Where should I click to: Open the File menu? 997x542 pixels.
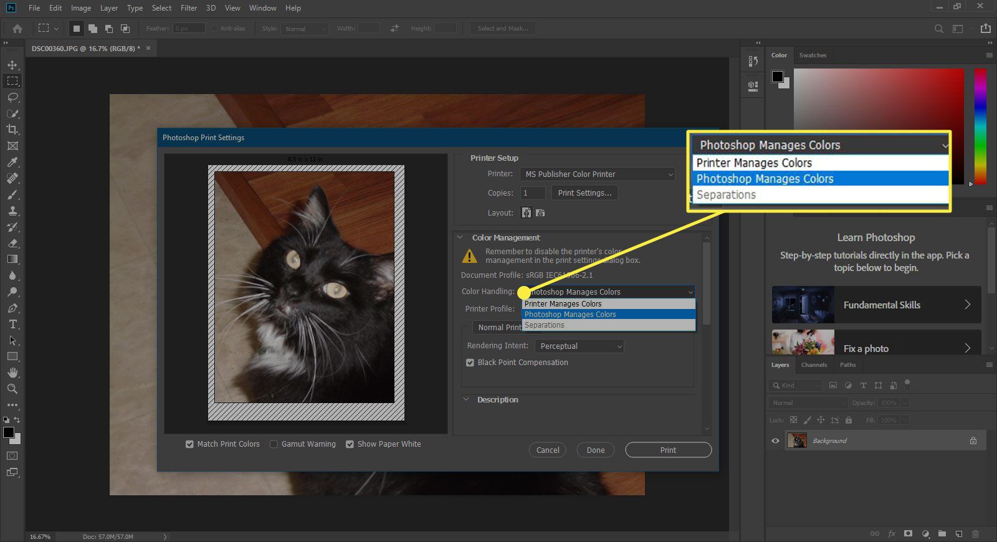(x=34, y=8)
